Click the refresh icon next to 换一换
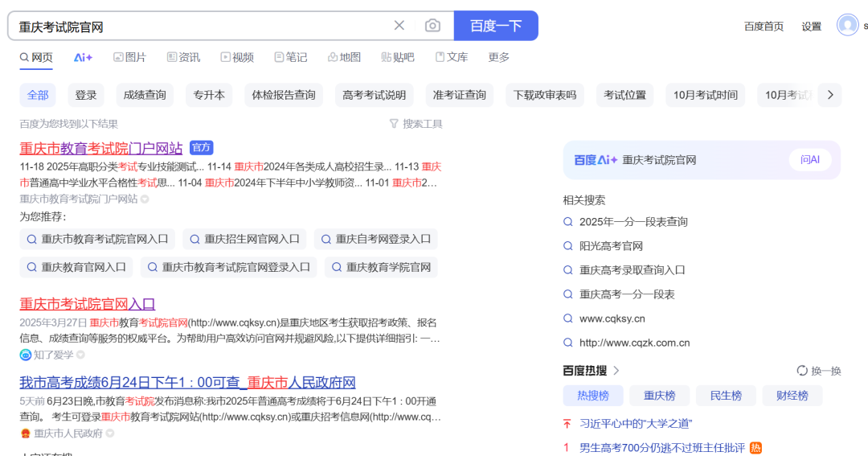Image resolution: width=868 pixels, height=456 pixels. coord(802,371)
